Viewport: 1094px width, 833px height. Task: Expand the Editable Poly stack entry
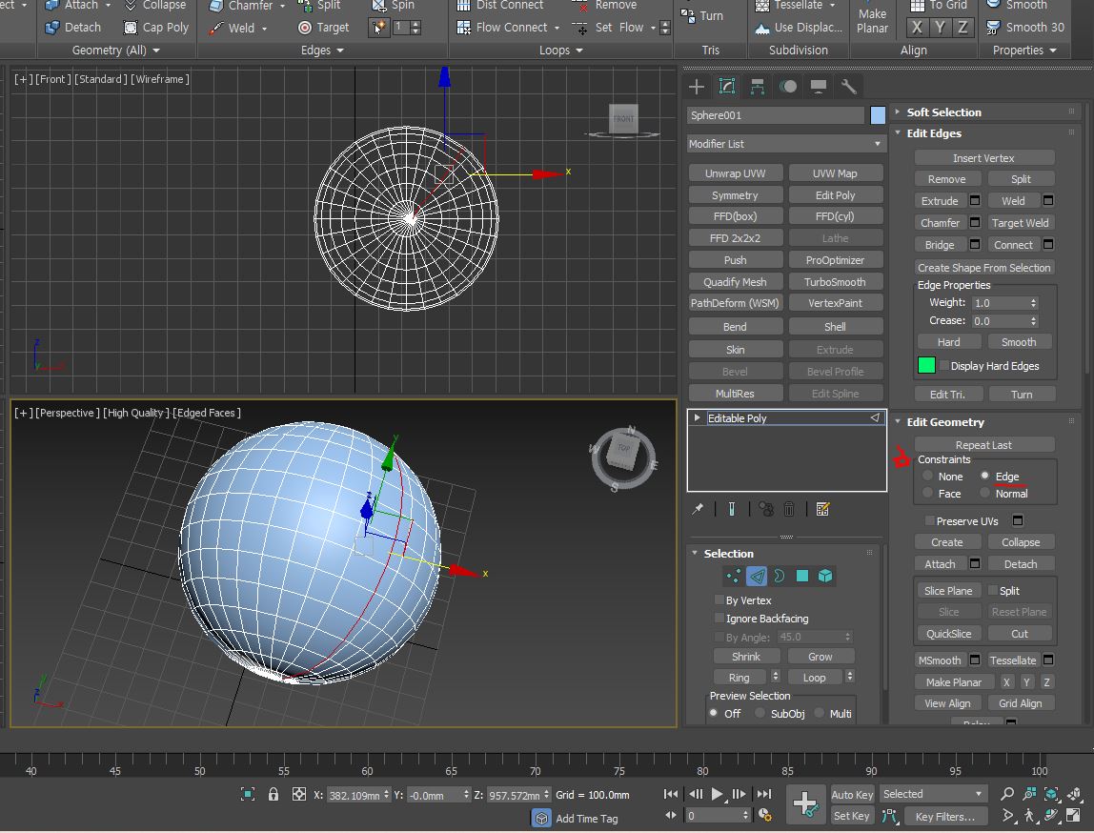click(x=698, y=418)
